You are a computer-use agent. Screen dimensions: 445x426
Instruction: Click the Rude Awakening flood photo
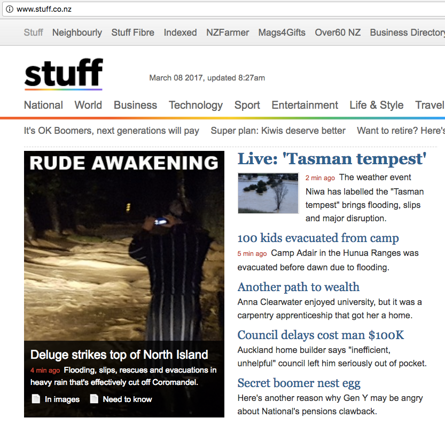point(124,246)
